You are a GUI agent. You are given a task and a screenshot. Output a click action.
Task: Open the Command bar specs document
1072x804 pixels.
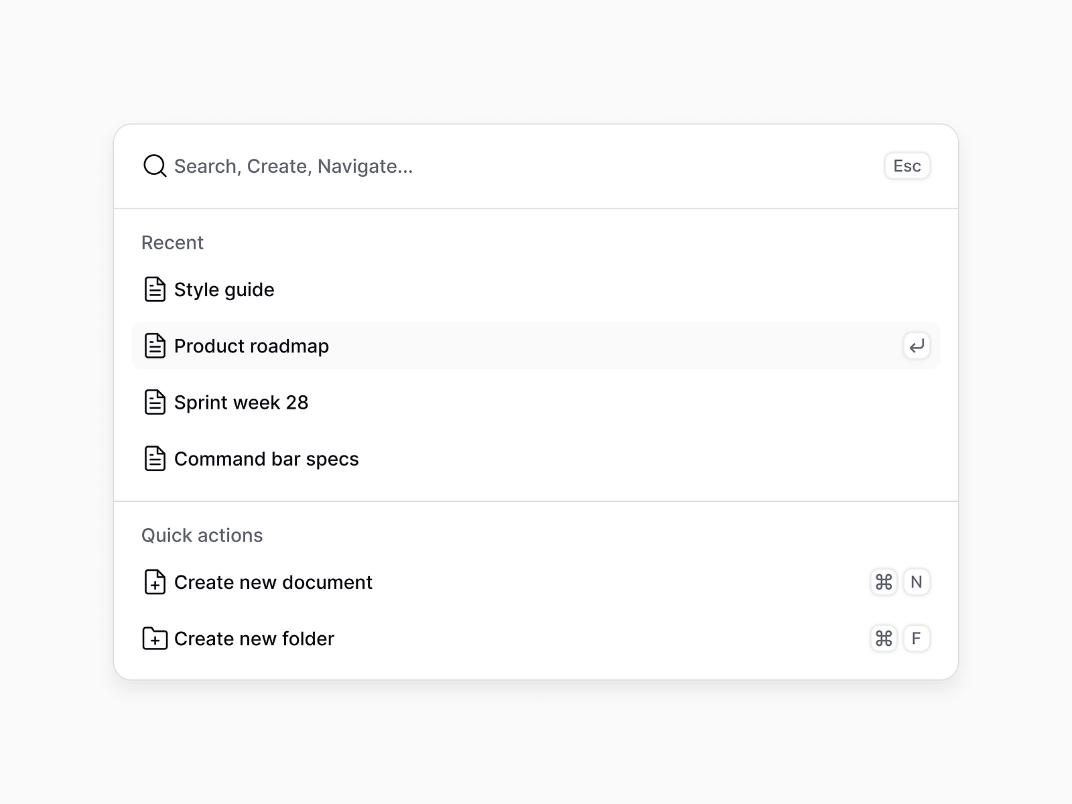(x=267, y=459)
